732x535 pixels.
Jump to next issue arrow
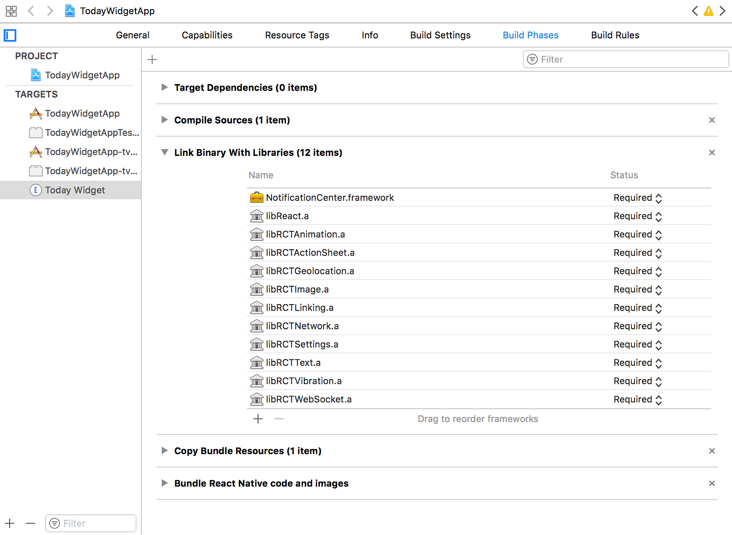tap(722, 11)
